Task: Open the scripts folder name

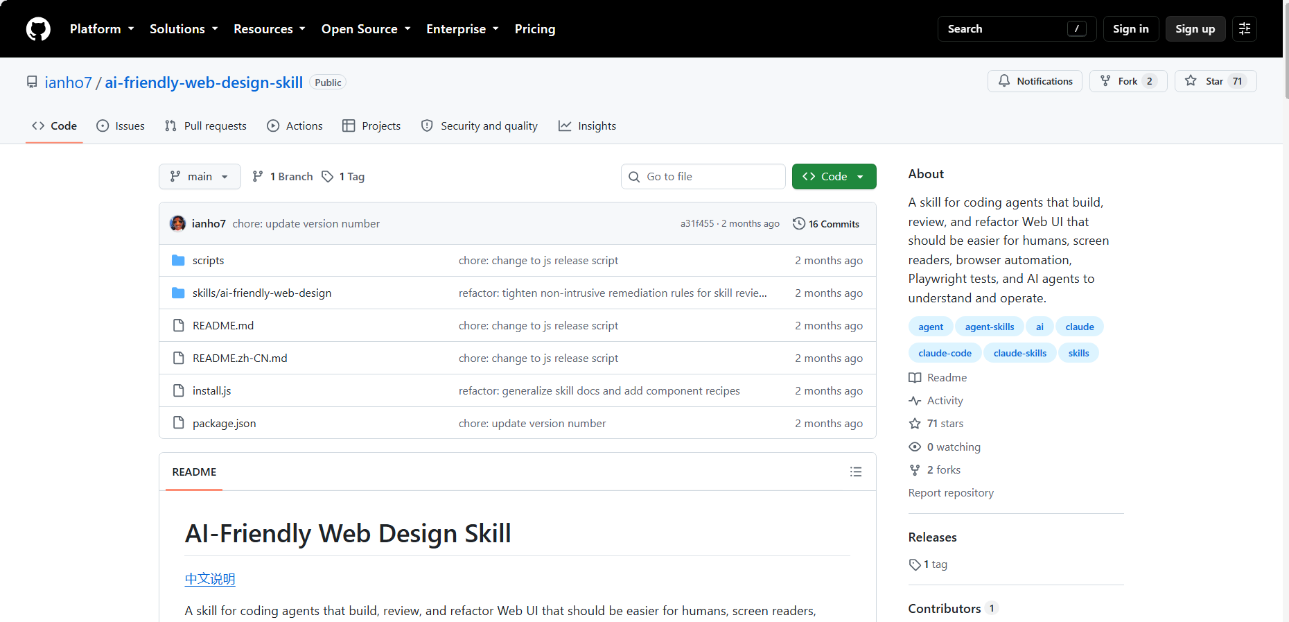Action: pos(208,260)
